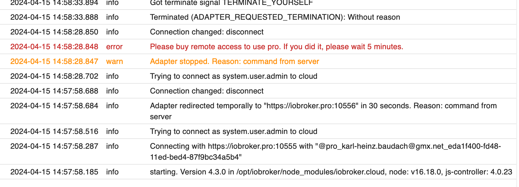Select timestamp 2024-04-15 14:57:58.287
519x187 pixels.
tap(54, 146)
